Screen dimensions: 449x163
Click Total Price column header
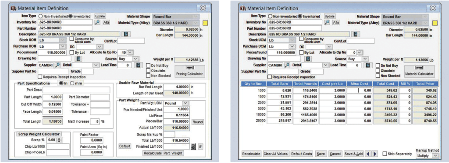(425, 84)
